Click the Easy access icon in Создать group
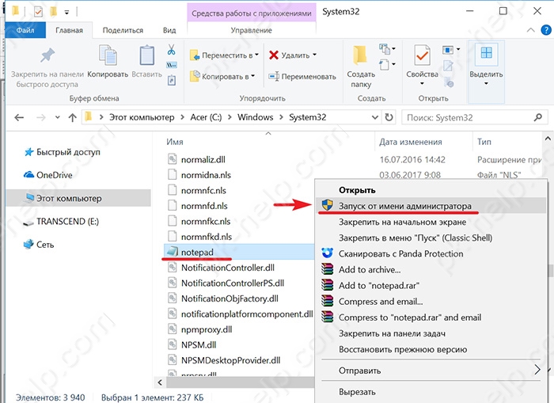Screen dimensions: 554x403 pyautogui.click(x=385, y=65)
